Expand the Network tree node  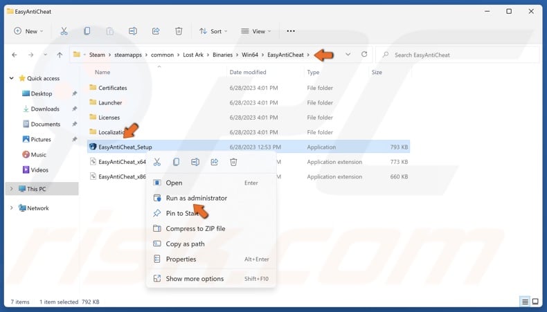[x=12, y=208]
